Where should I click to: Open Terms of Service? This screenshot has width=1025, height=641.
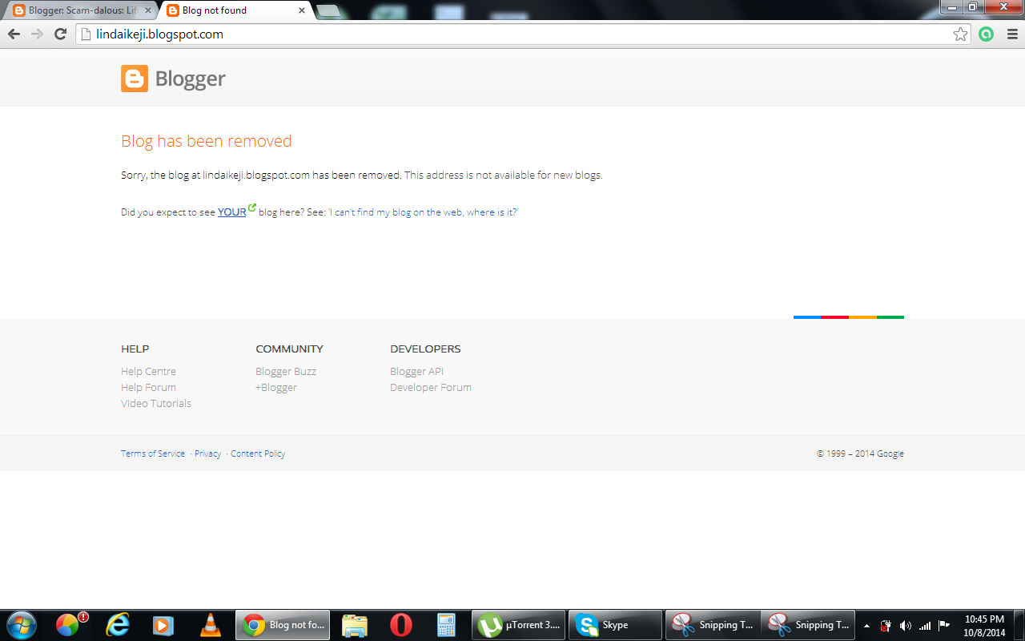[x=153, y=454]
